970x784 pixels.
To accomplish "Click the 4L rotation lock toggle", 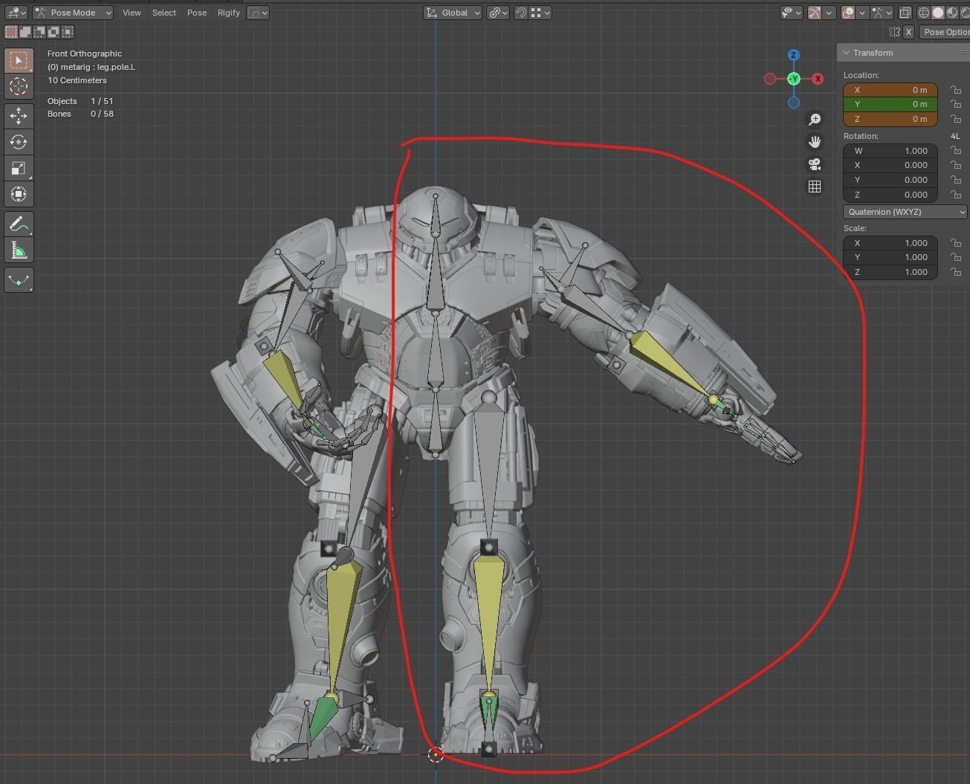I will click(956, 136).
